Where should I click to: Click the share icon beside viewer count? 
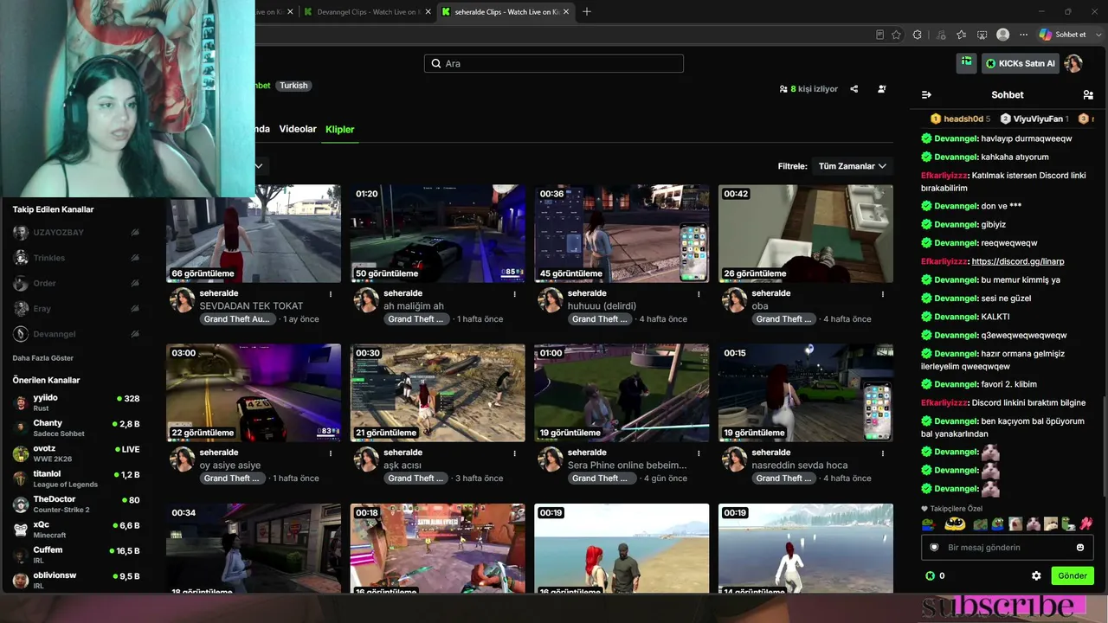854,89
